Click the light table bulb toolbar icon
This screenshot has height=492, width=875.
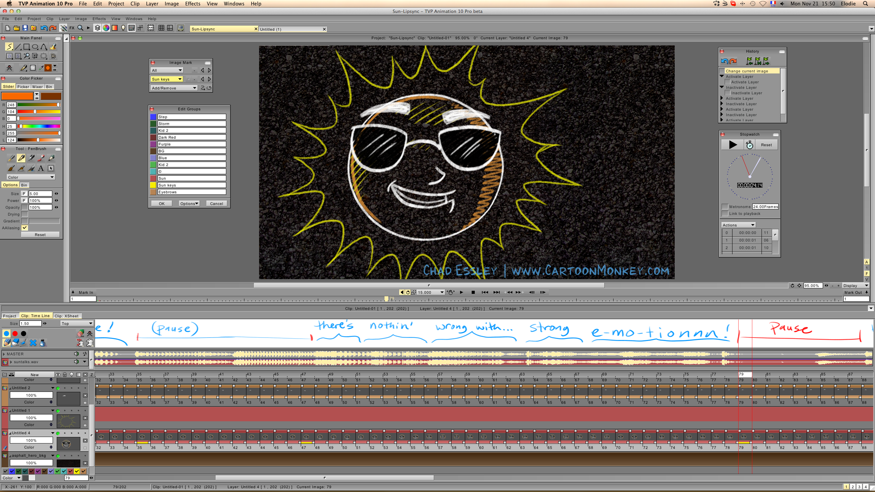[123, 28]
